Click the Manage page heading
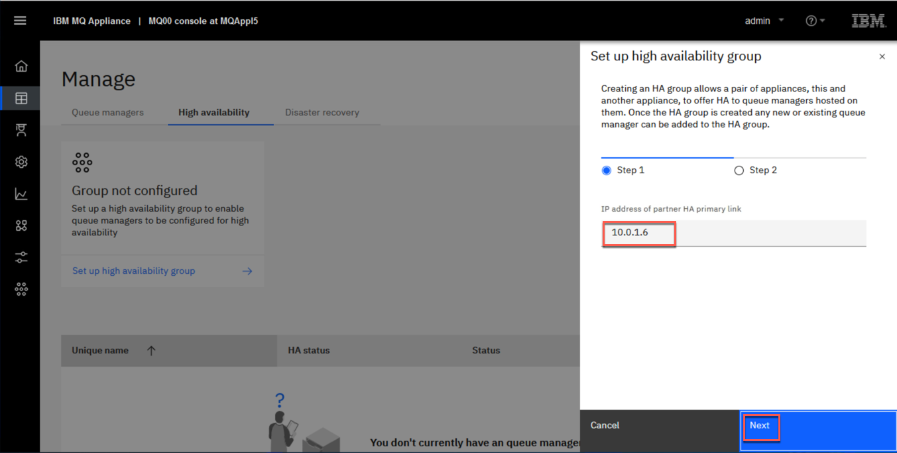This screenshot has height=453, width=897. 98,79
